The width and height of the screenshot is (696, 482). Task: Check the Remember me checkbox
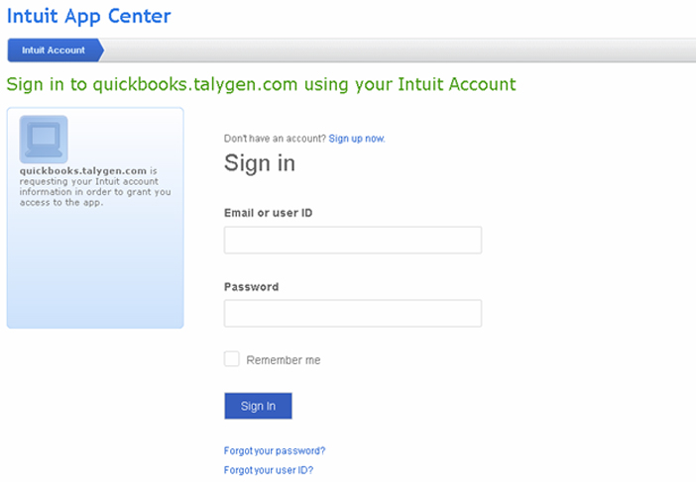tap(231, 359)
